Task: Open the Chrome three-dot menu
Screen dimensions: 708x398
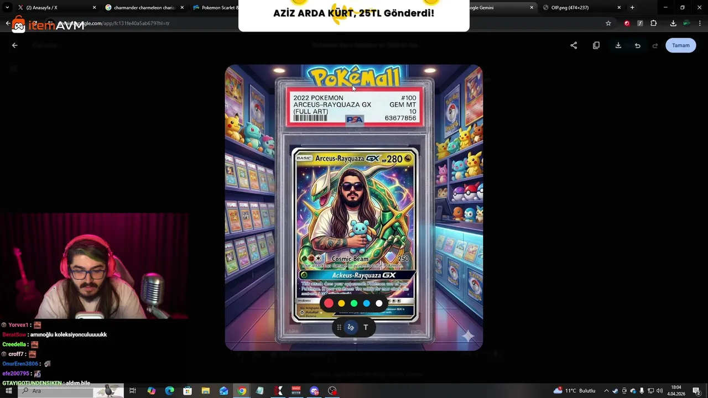Action: point(700,23)
